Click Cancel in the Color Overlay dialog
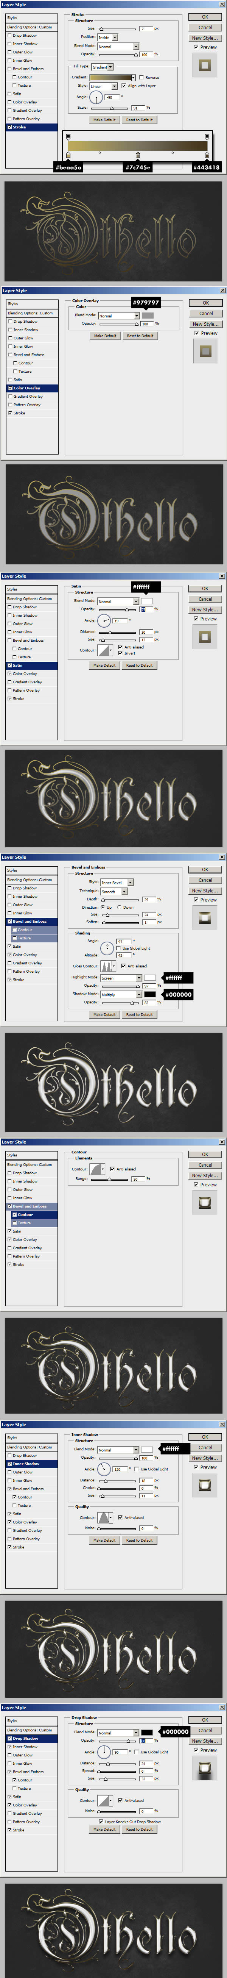The height and width of the screenshot is (1978, 227). coord(205,313)
